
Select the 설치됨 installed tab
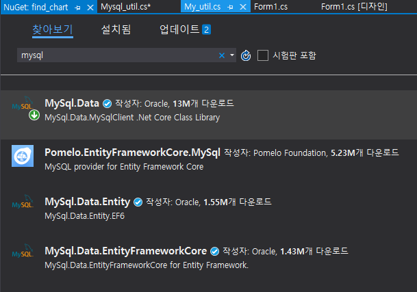pyautogui.click(x=116, y=29)
